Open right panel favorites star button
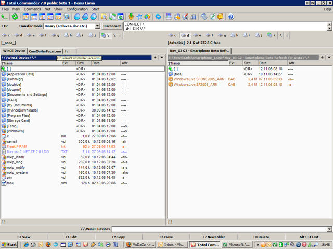The height and width of the screenshot is (249, 333). pyautogui.click(x=323, y=58)
